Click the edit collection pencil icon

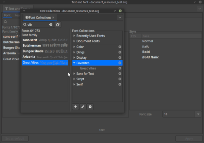[83, 107]
